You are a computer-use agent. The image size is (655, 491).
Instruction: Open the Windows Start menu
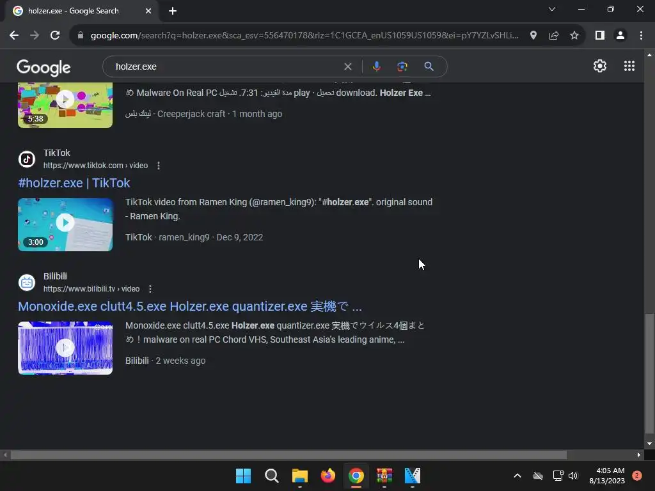point(243,476)
